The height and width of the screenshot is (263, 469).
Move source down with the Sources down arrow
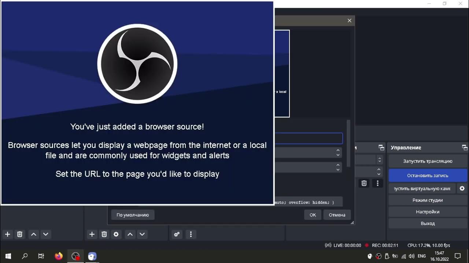coord(142,234)
